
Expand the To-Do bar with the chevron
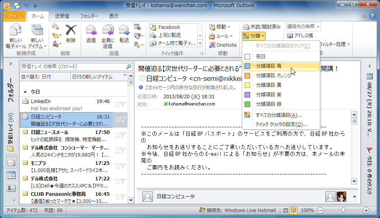pos(370,66)
